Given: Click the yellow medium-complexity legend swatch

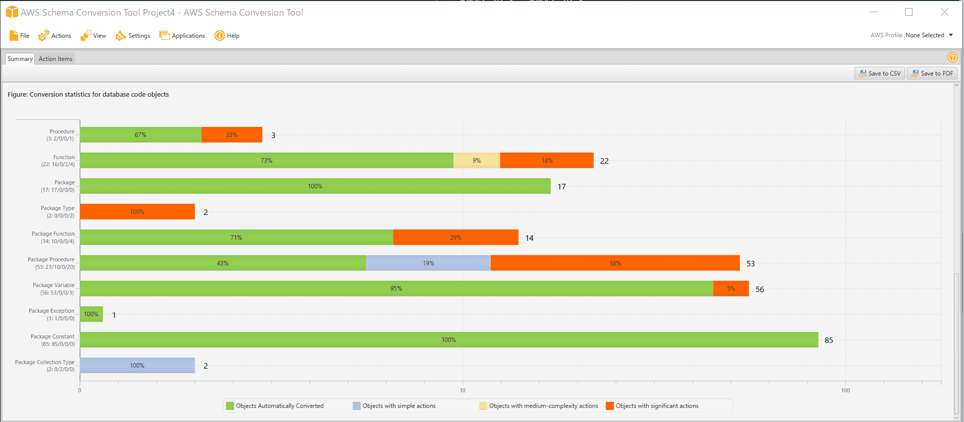Looking at the screenshot, I should (483, 406).
